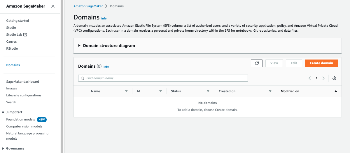Sort the Status column
The width and height of the screenshot is (350, 153).
[x=208, y=91]
